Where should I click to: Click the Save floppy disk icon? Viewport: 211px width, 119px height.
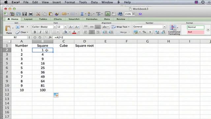click(x=24, y=14)
